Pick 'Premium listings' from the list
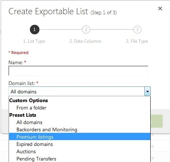 coord(80,137)
